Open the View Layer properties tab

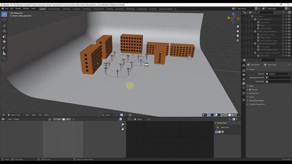tap(244, 79)
